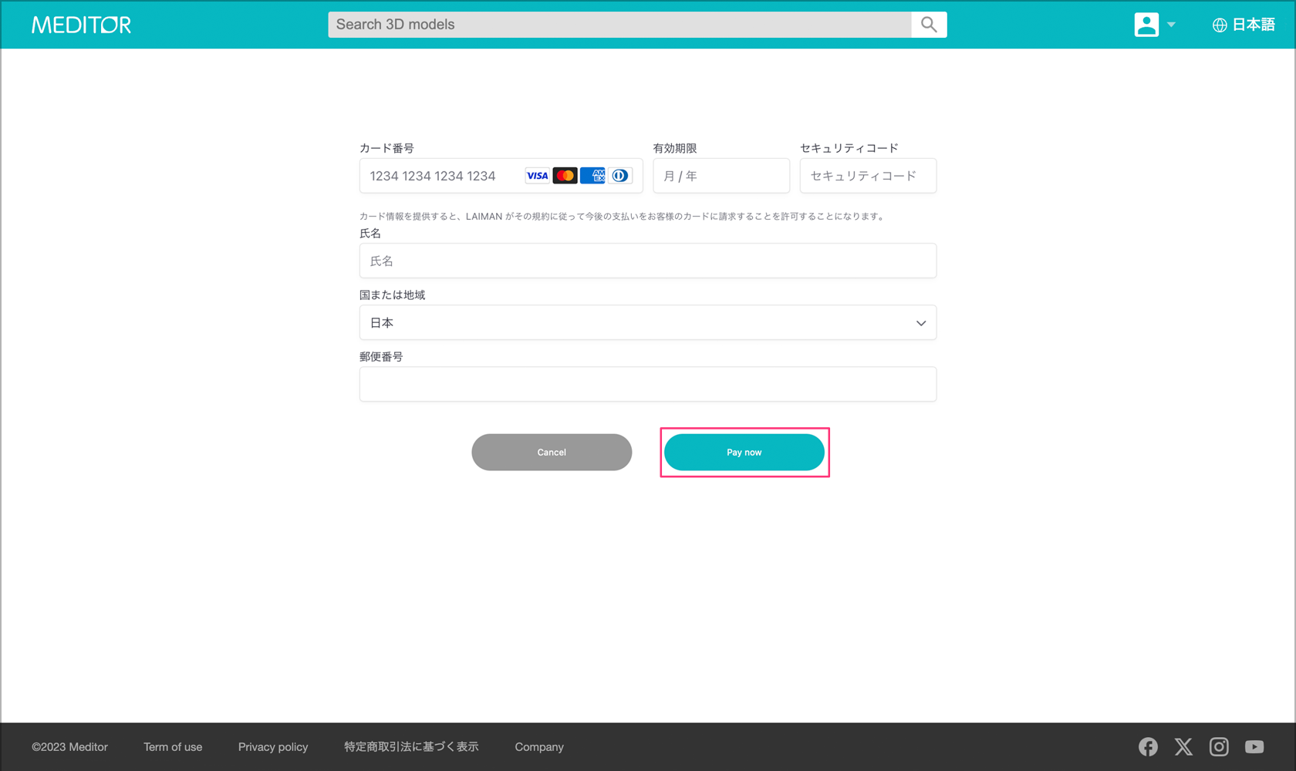Open the user account profile icon
This screenshot has width=1296, height=771.
point(1146,25)
